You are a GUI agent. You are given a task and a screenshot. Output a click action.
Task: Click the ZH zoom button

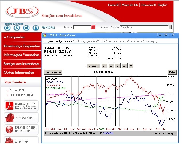click(125, 66)
